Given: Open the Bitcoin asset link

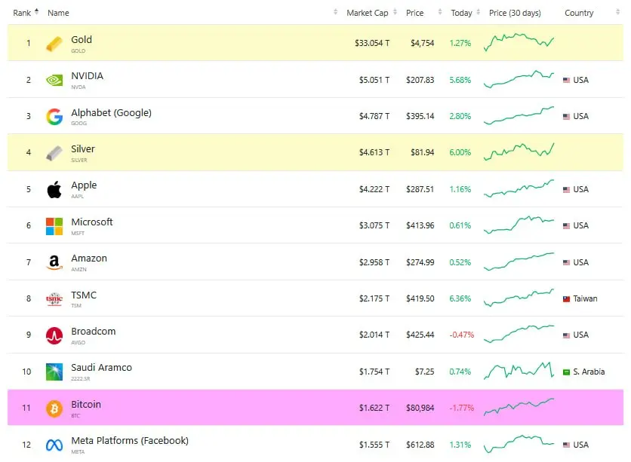Looking at the screenshot, I should click(x=86, y=405).
